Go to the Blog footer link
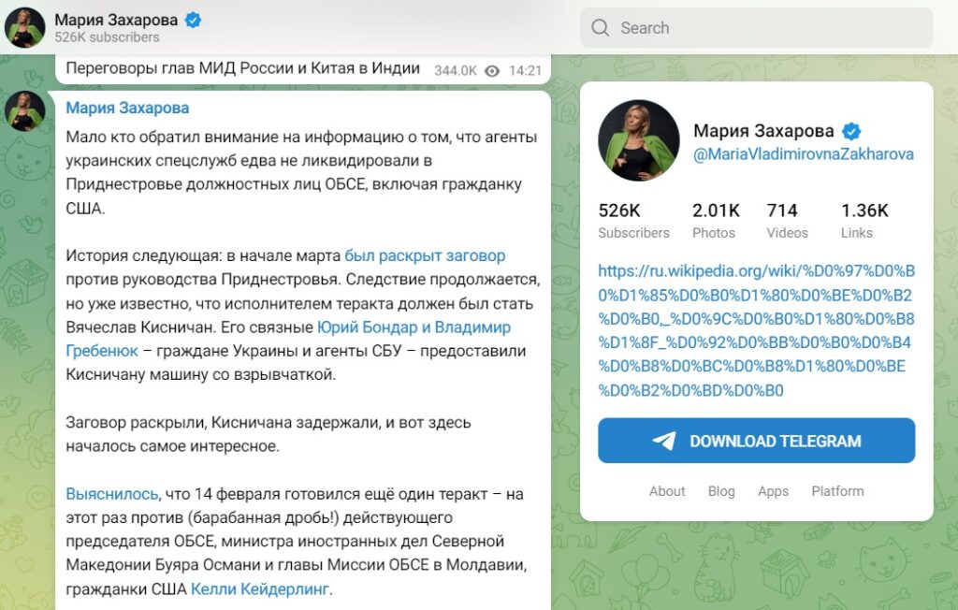 pos(721,491)
